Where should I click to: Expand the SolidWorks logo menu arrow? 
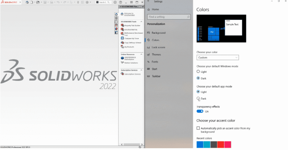(20, 2)
